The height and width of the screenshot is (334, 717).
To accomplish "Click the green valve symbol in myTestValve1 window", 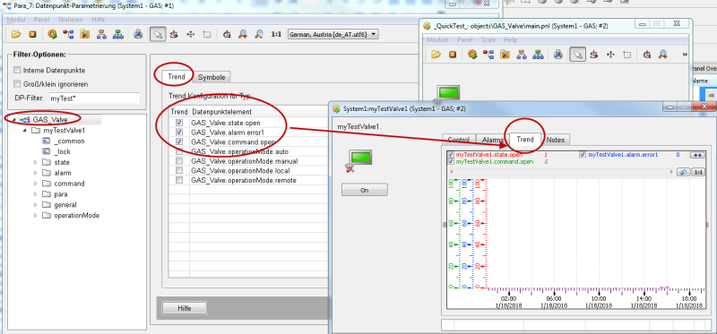I will click(360, 158).
